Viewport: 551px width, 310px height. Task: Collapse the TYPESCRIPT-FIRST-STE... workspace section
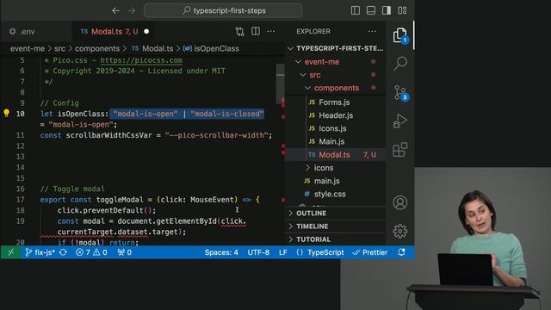tap(336, 48)
